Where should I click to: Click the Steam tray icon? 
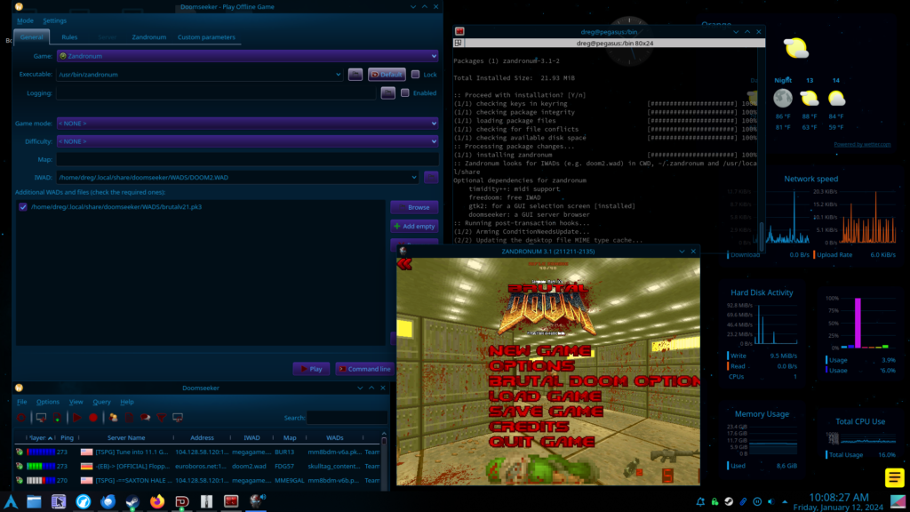click(729, 501)
